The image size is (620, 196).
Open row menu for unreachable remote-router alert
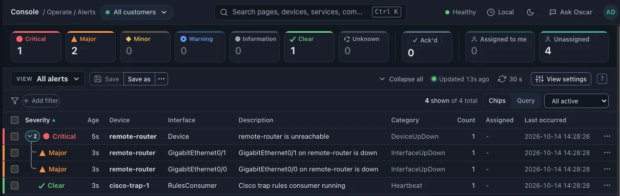607,137
